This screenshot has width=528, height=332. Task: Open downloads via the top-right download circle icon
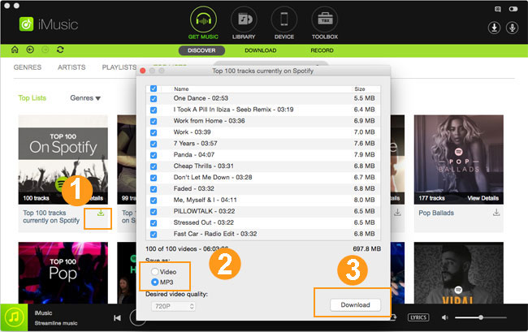click(494, 28)
